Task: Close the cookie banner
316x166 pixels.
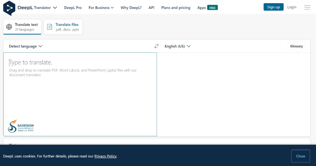Action: 300,156
